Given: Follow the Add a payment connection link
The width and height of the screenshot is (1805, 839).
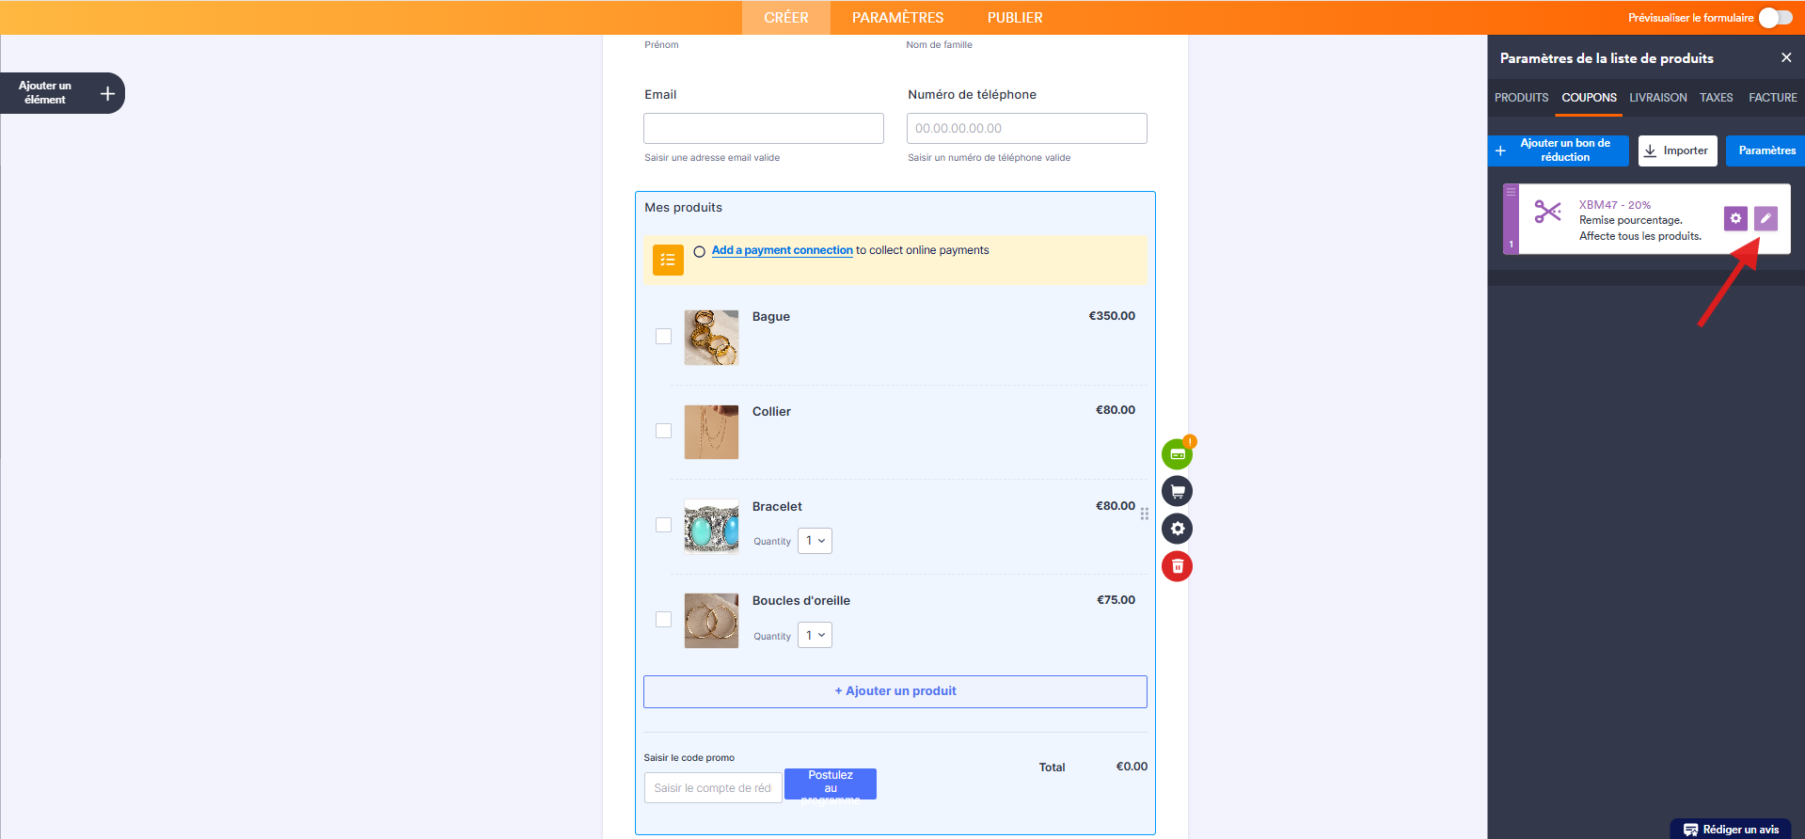Looking at the screenshot, I should [x=782, y=250].
